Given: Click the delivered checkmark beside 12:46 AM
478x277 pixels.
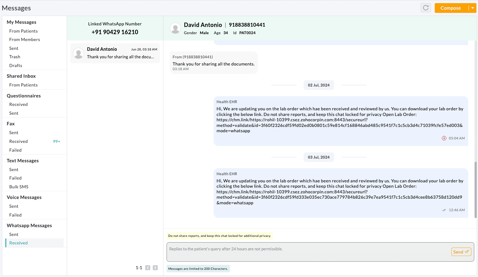Looking at the screenshot, I should pyautogui.click(x=444, y=210).
